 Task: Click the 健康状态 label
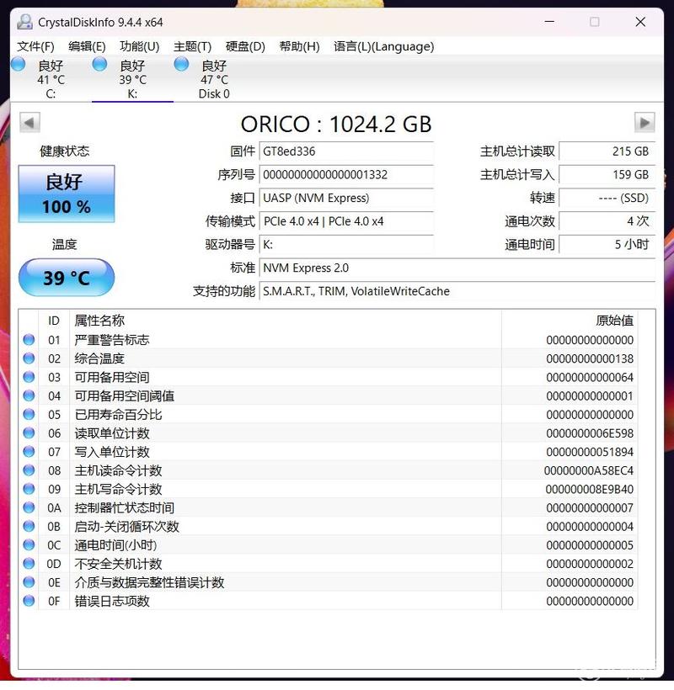pyautogui.click(x=65, y=151)
